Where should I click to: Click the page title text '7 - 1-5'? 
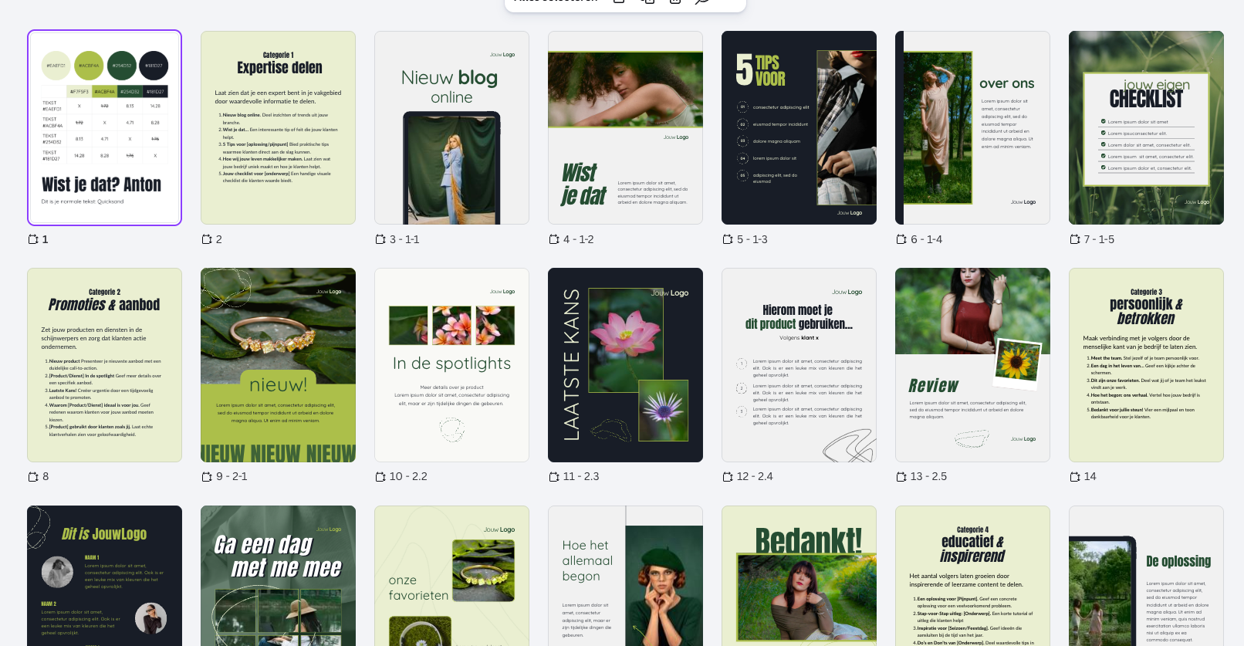pyautogui.click(x=1099, y=239)
